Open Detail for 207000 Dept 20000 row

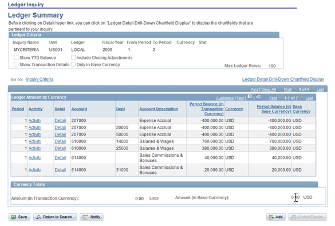click(60, 128)
